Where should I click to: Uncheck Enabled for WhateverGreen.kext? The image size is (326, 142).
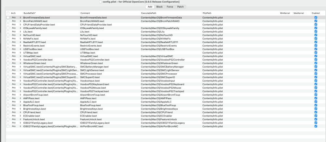coord(316,63)
